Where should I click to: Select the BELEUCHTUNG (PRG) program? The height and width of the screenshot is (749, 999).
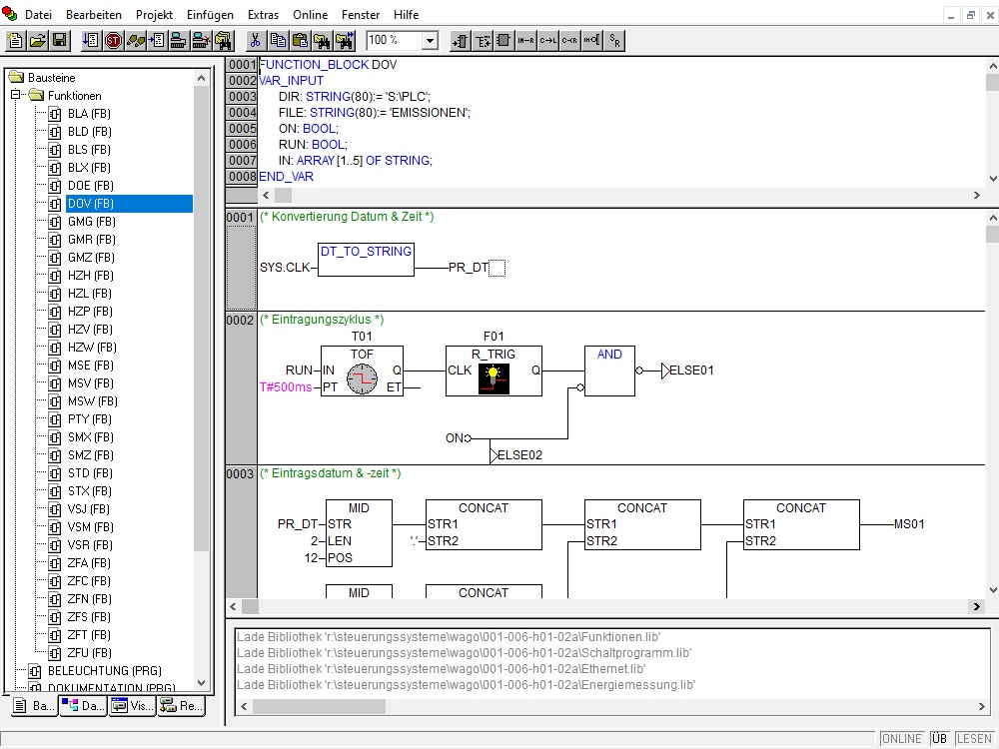pyautogui.click(x=104, y=671)
